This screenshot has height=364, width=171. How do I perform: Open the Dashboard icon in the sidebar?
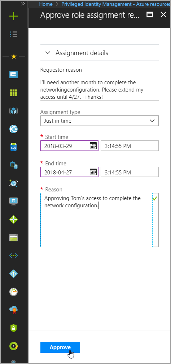(13, 75)
